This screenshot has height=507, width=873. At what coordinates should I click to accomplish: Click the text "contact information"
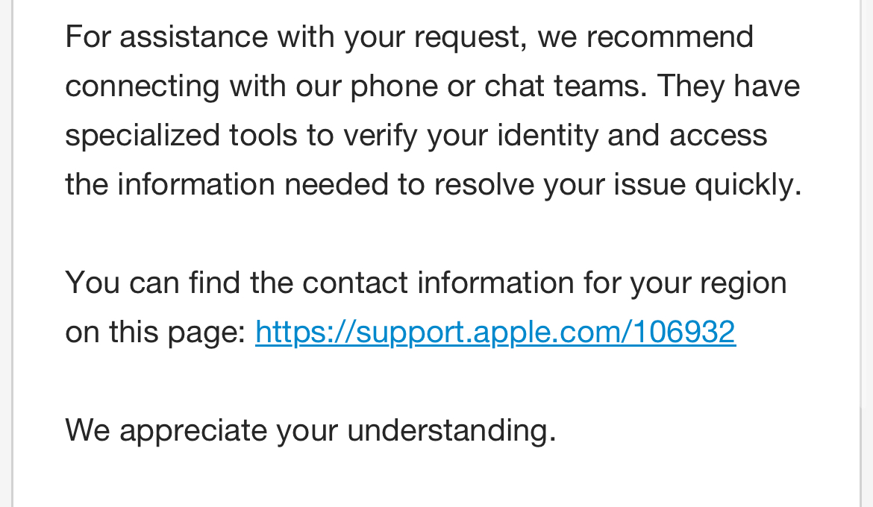coord(439,283)
